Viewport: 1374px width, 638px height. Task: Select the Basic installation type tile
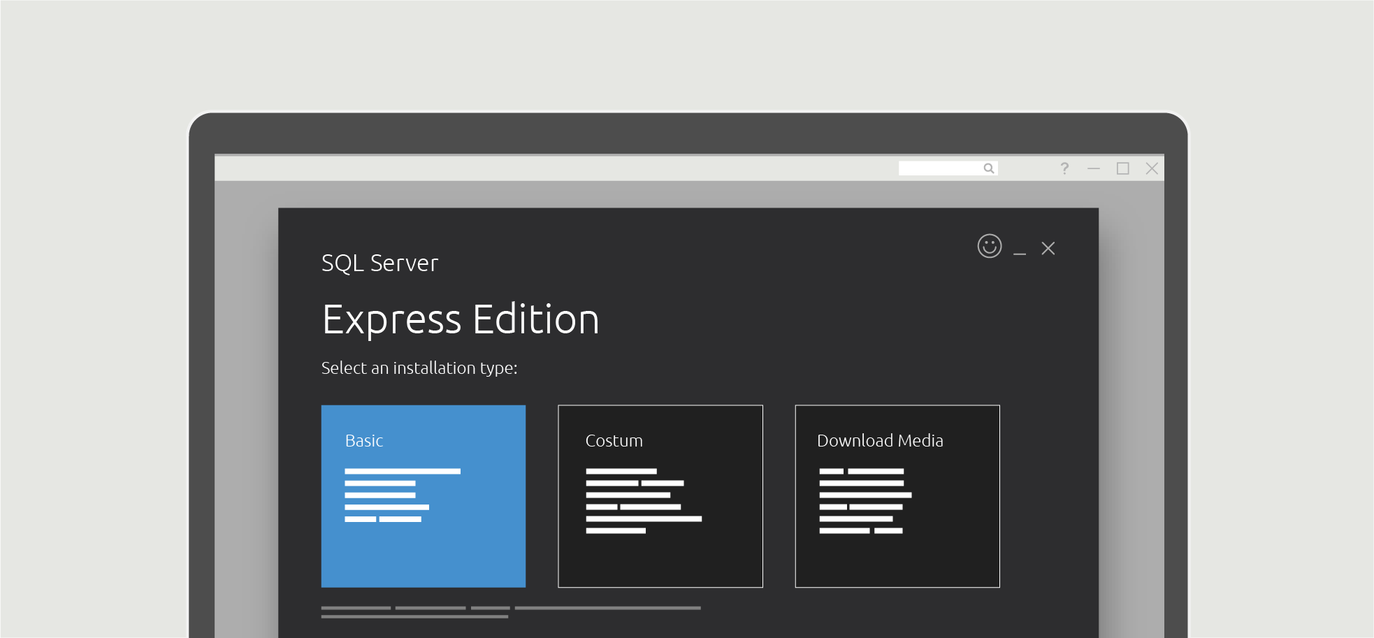[x=423, y=552]
